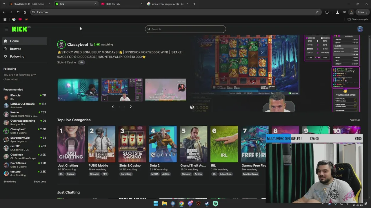Open Classybeef channel avatar in featured header
Screen dimensions: 371x208
point(61,44)
